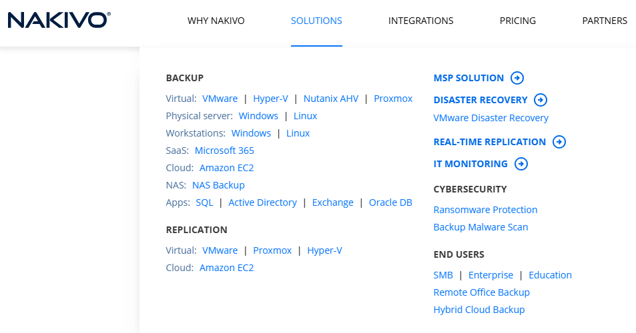Open the Remote Office Backup link
The width and height of the screenshot is (636, 333).
[481, 292]
